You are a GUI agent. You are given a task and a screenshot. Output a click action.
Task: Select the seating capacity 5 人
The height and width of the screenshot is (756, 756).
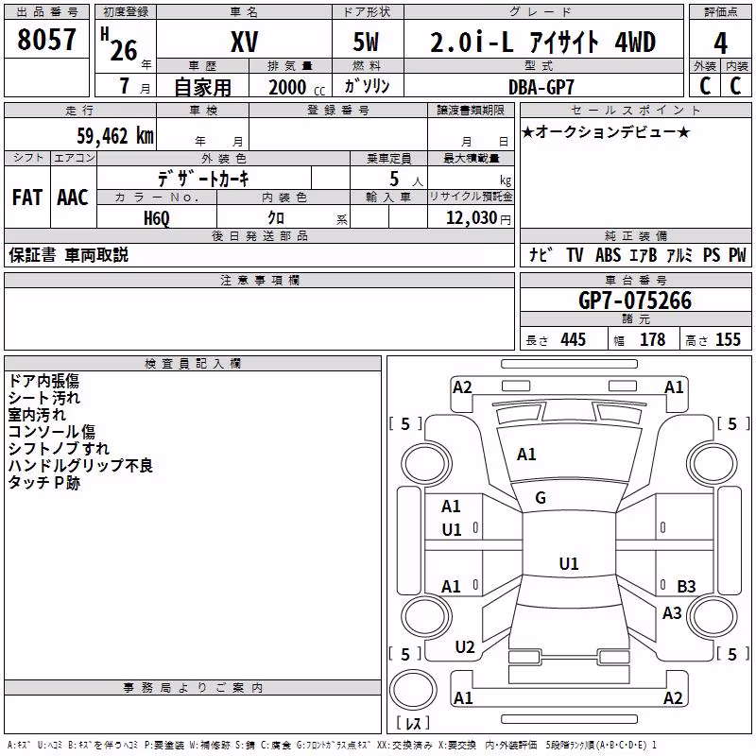[405, 180]
